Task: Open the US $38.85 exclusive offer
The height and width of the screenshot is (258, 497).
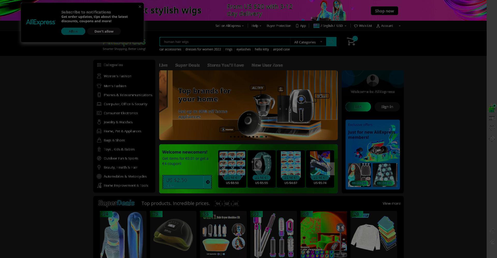Action: pyautogui.click(x=385, y=175)
